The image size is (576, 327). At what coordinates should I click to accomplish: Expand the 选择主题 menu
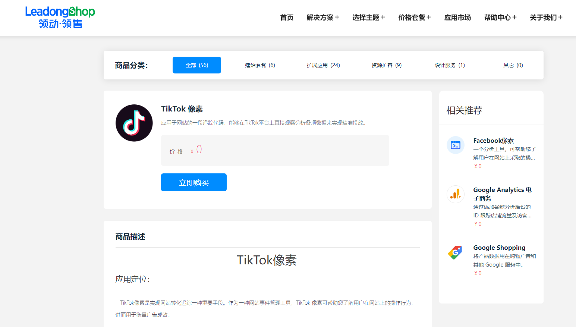(369, 18)
